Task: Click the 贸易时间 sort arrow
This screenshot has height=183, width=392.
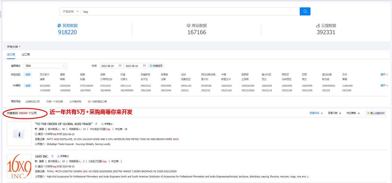Action: coord(321,113)
